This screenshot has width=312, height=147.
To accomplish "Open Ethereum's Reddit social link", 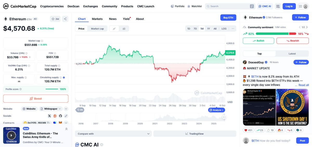I will pyautogui.click(x=55, y=116).
